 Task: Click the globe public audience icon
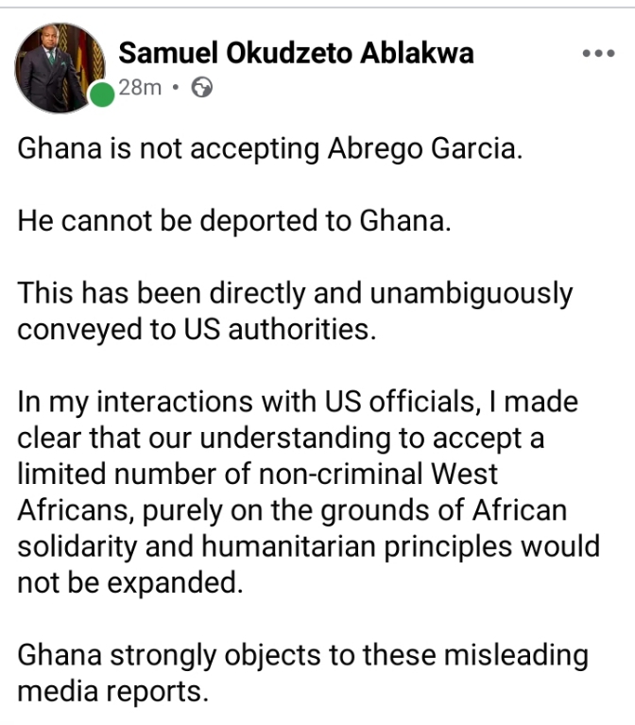(x=201, y=88)
